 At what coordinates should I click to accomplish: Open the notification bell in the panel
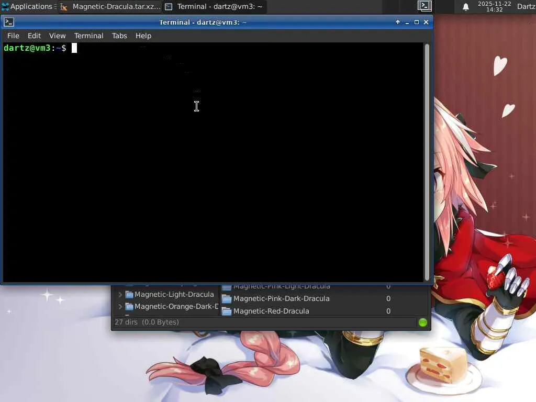point(465,7)
